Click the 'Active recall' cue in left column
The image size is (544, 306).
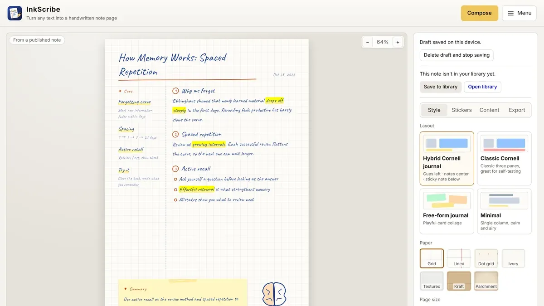click(131, 150)
